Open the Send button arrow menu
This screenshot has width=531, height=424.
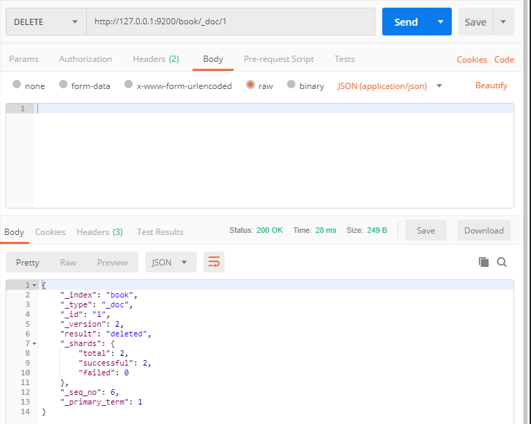(x=441, y=22)
